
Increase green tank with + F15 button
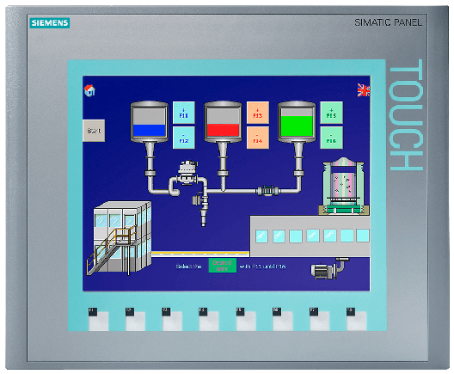click(x=331, y=113)
